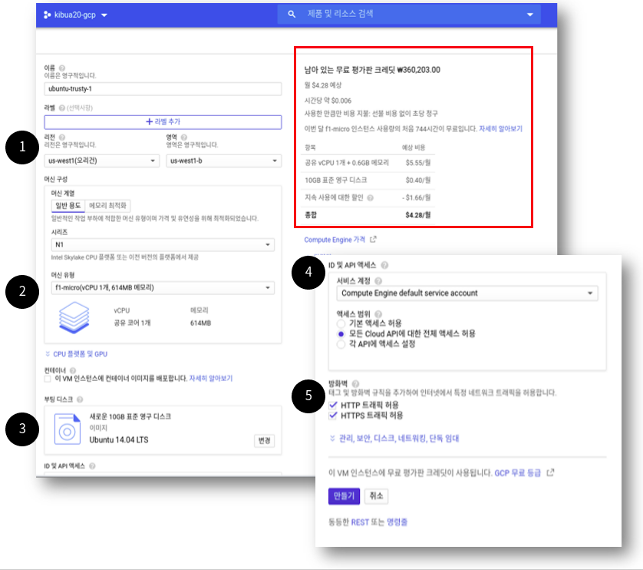Image resolution: width=643 pixels, height=570 pixels.
Task: Edit the instance name field ubuntu-trusty-1
Action: [163, 88]
